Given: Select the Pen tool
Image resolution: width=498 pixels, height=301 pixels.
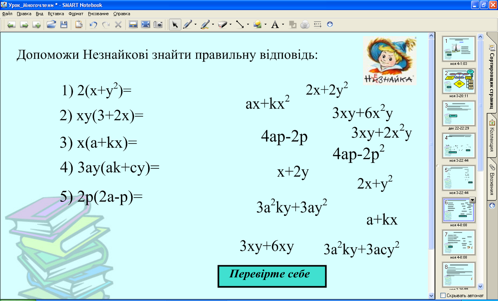Looking at the screenshot, I should (x=187, y=24).
